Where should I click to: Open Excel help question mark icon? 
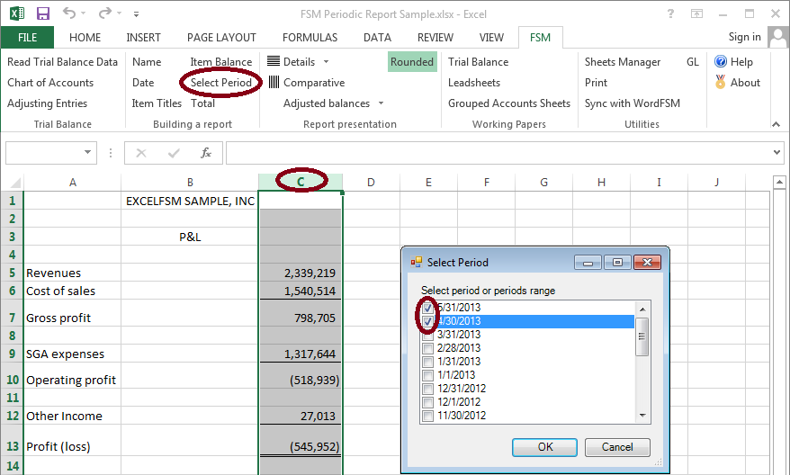[670, 13]
